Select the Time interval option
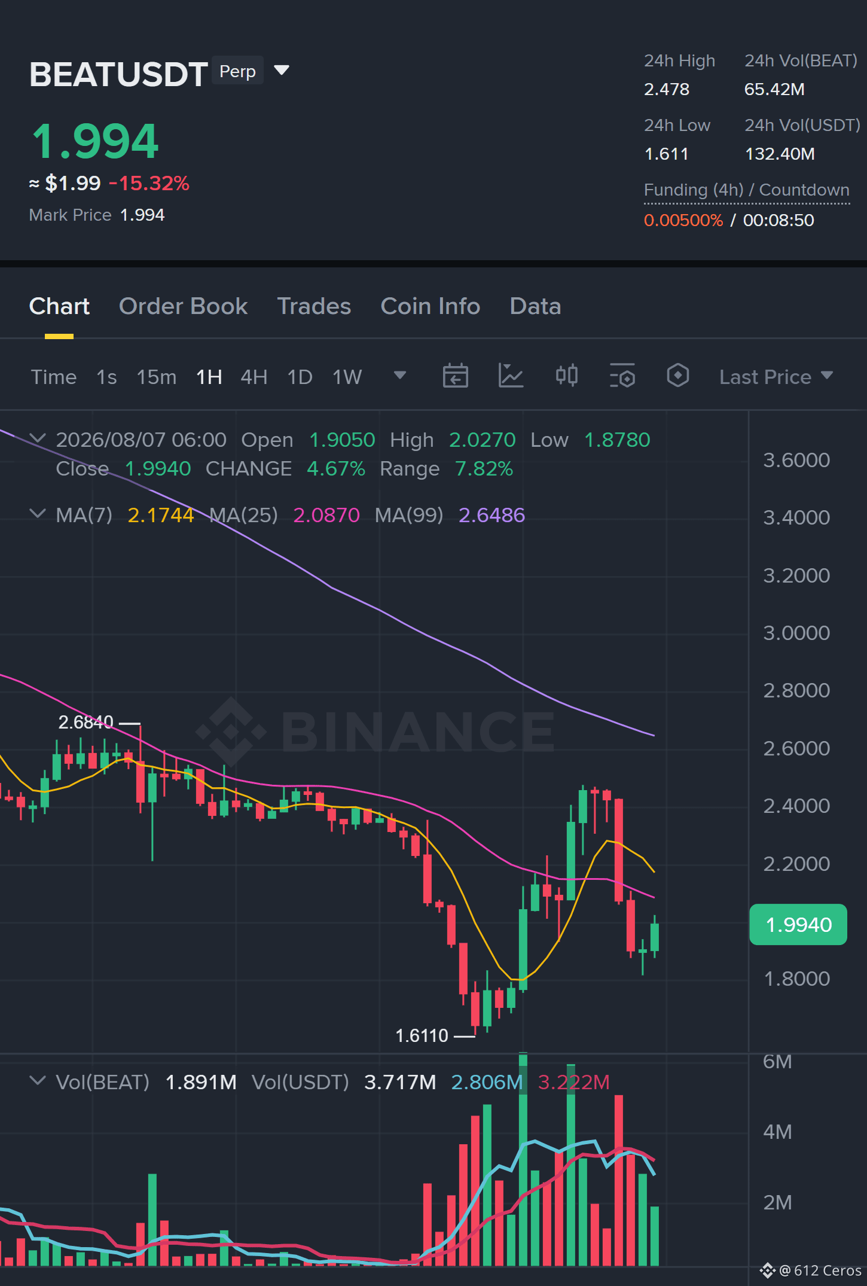Image resolution: width=867 pixels, height=1286 pixels. click(54, 377)
